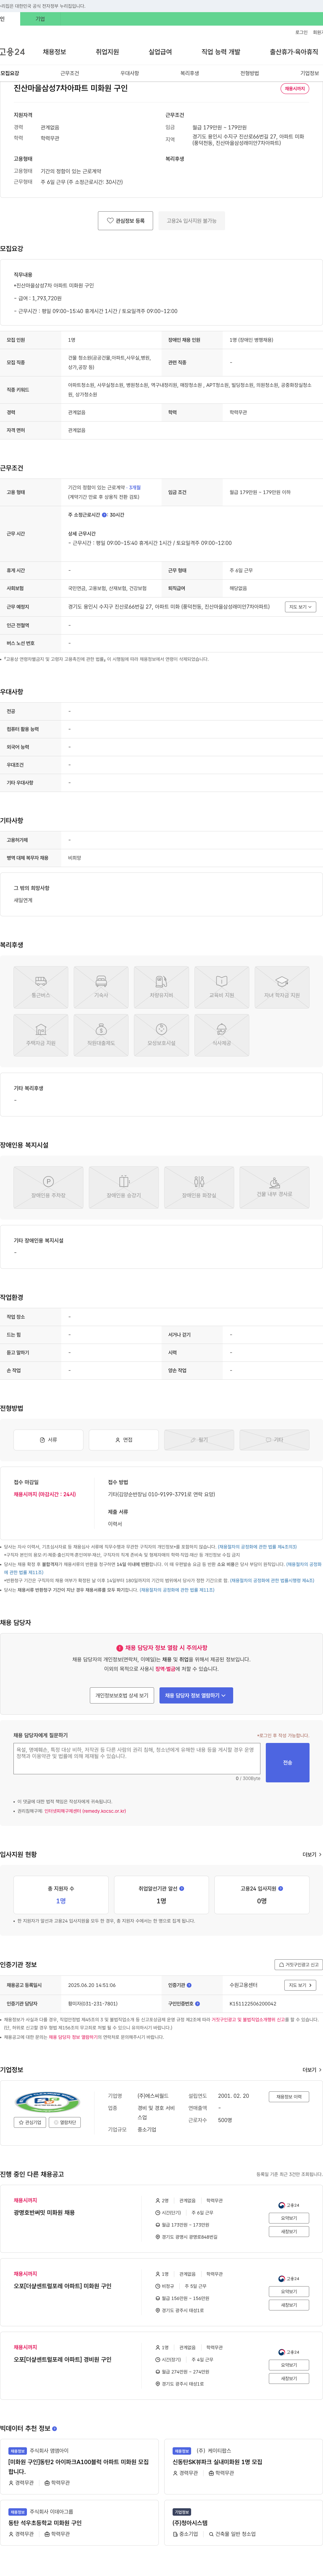Click the 관심기업 button under company logo
Screen dimensions: 323x2576
[x=30, y=2122]
